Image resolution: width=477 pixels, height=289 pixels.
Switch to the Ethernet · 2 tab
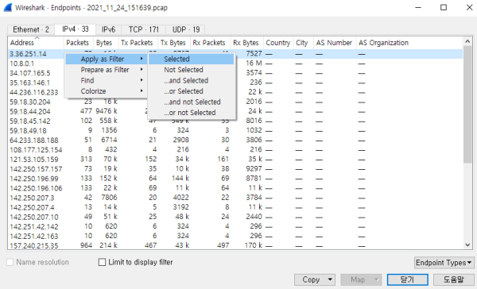coord(31,29)
